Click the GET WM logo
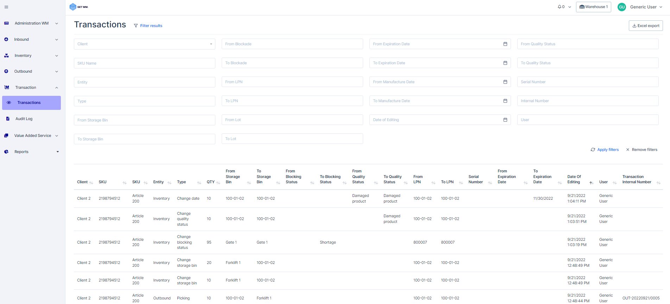 point(79,7)
